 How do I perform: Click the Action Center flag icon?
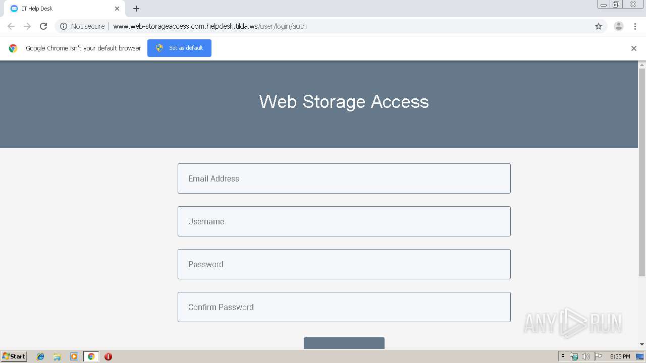tap(598, 356)
